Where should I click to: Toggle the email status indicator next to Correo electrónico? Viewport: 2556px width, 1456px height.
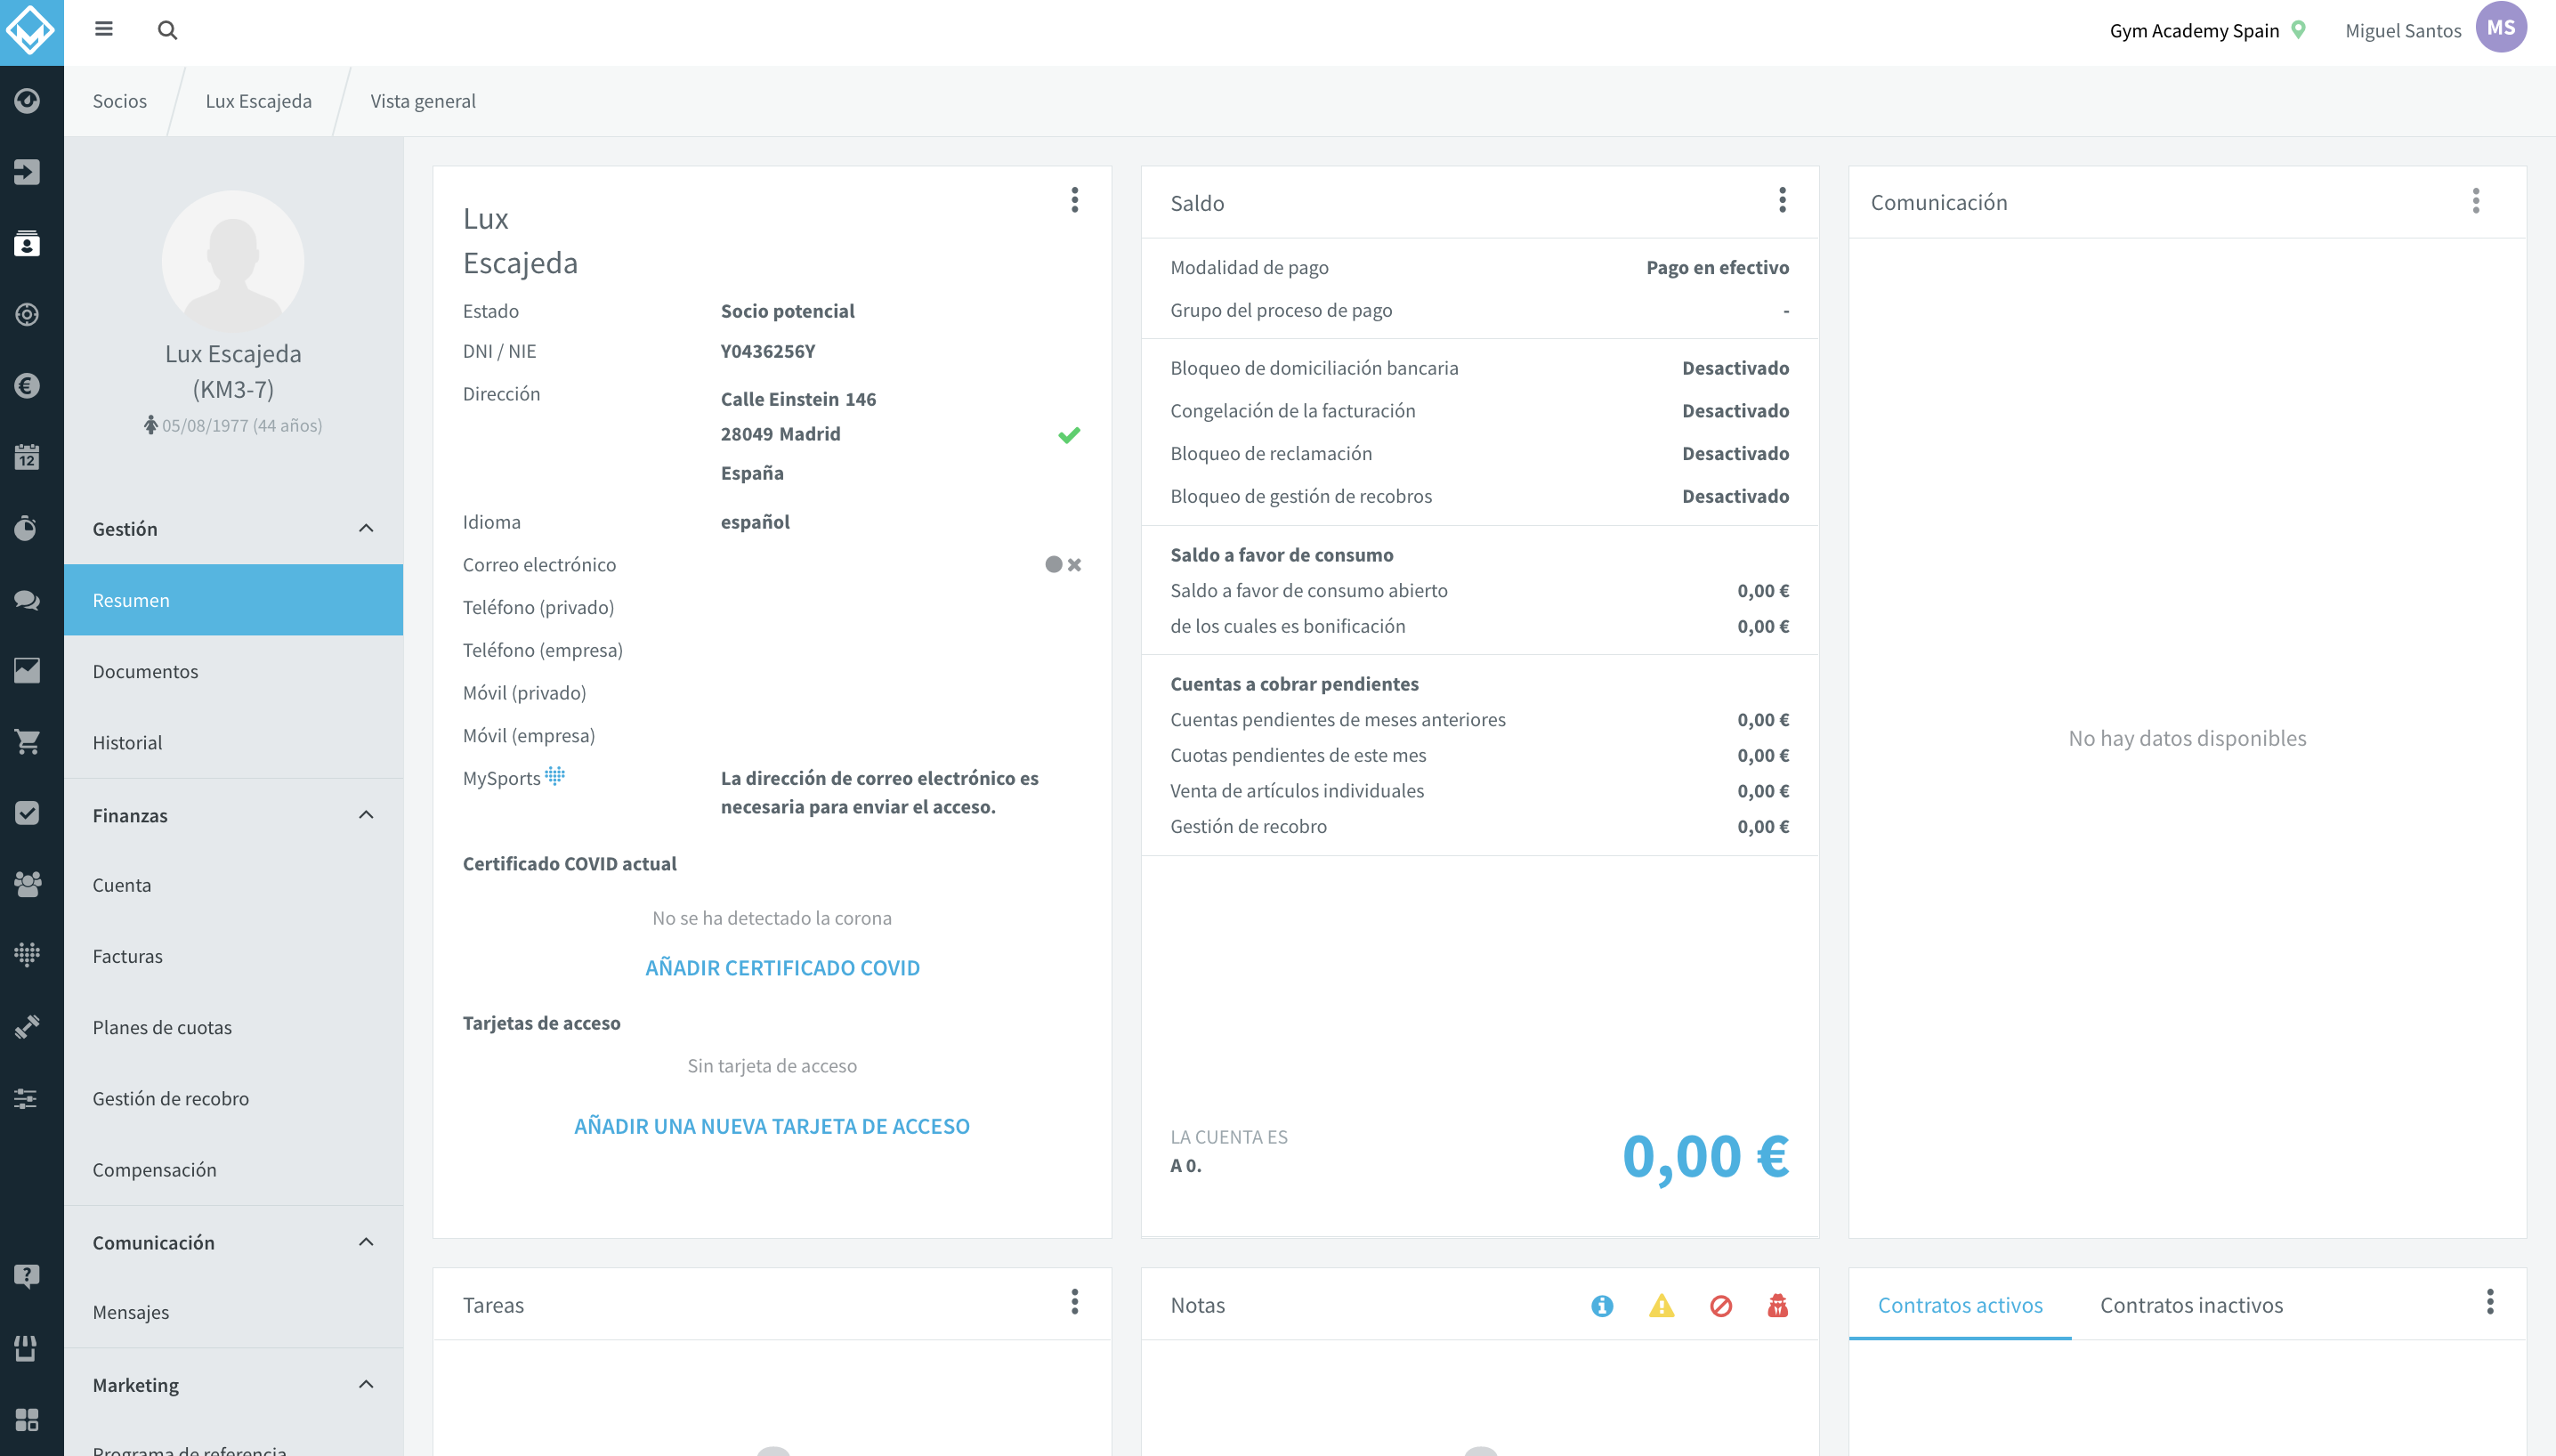click(x=1062, y=565)
